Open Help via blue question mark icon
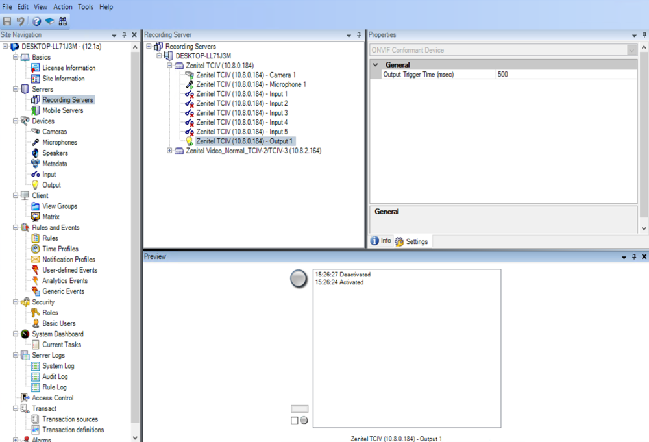Image resolution: width=649 pixels, height=442 pixels. tap(37, 21)
